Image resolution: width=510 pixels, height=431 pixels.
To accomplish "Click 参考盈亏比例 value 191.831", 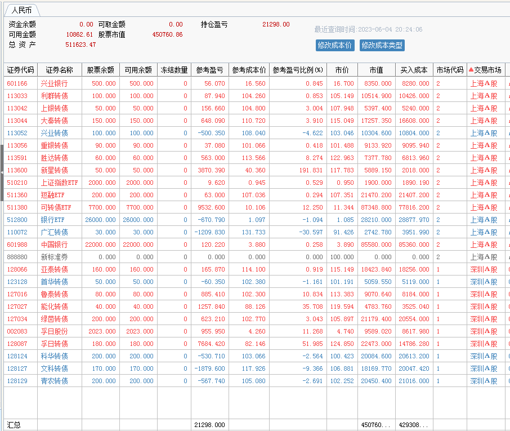I will [311, 170].
